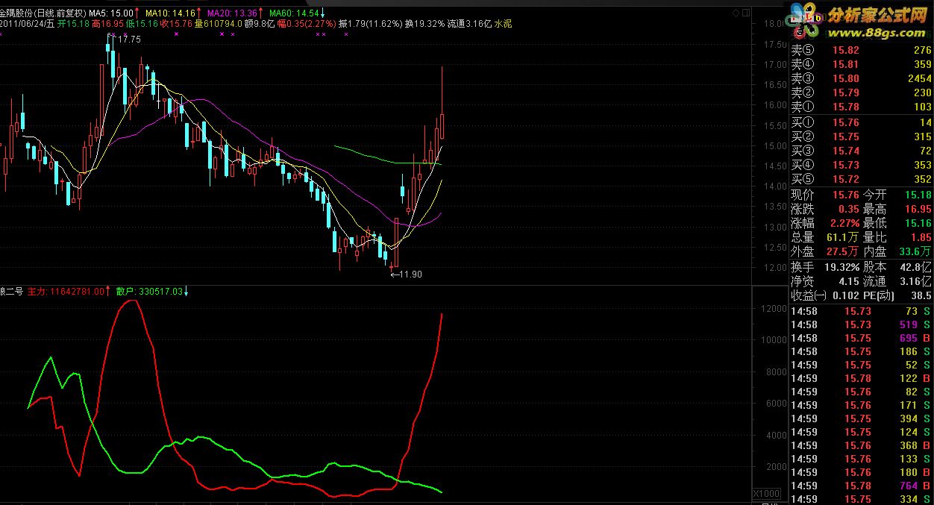Click the PE(动) 38.5 value
This screenshot has width=934, height=505.
pyautogui.click(x=921, y=295)
